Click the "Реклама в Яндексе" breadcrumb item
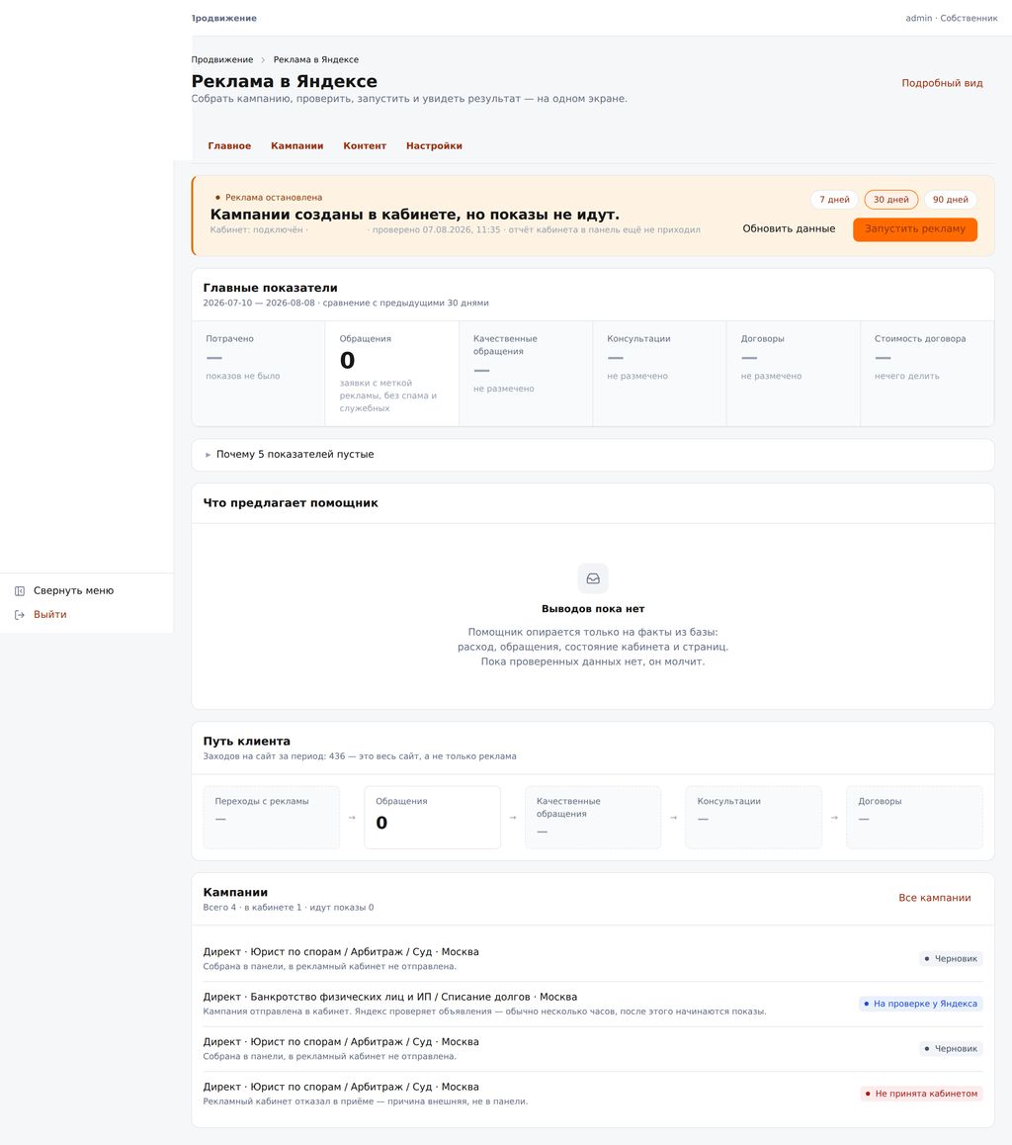The height and width of the screenshot is (1145, 1012). point(316,60)
